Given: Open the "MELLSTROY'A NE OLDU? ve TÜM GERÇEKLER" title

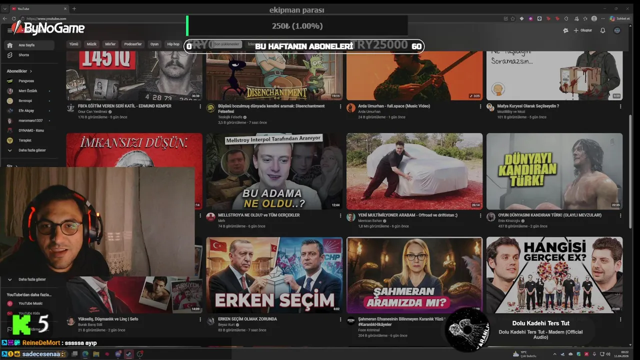Looking at the screenshot, I should [259, 215].
